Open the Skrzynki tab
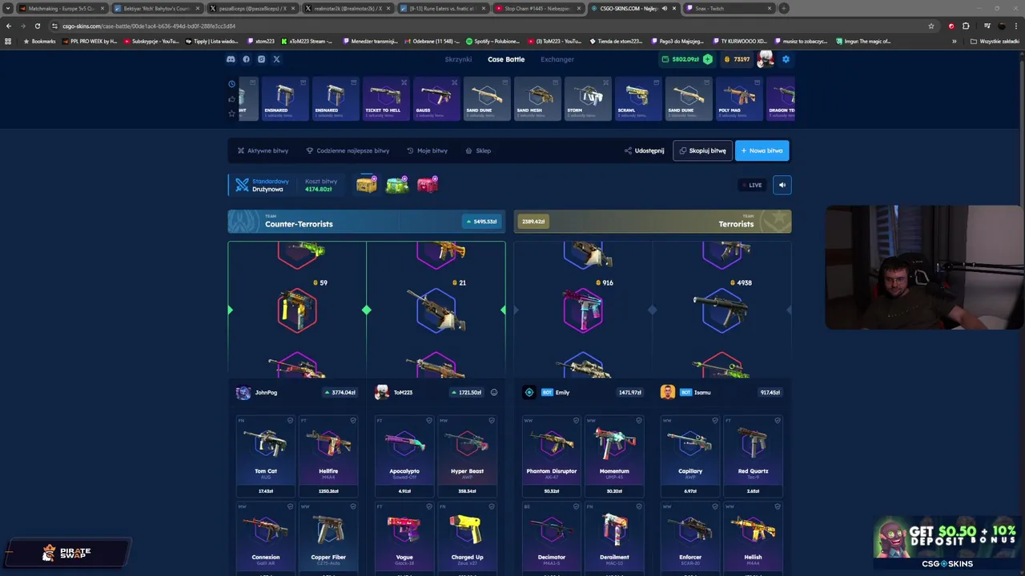 [x=458, y=59]
